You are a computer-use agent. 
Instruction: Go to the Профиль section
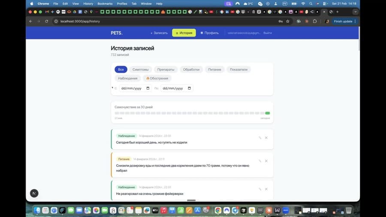(x=209, y=33)
